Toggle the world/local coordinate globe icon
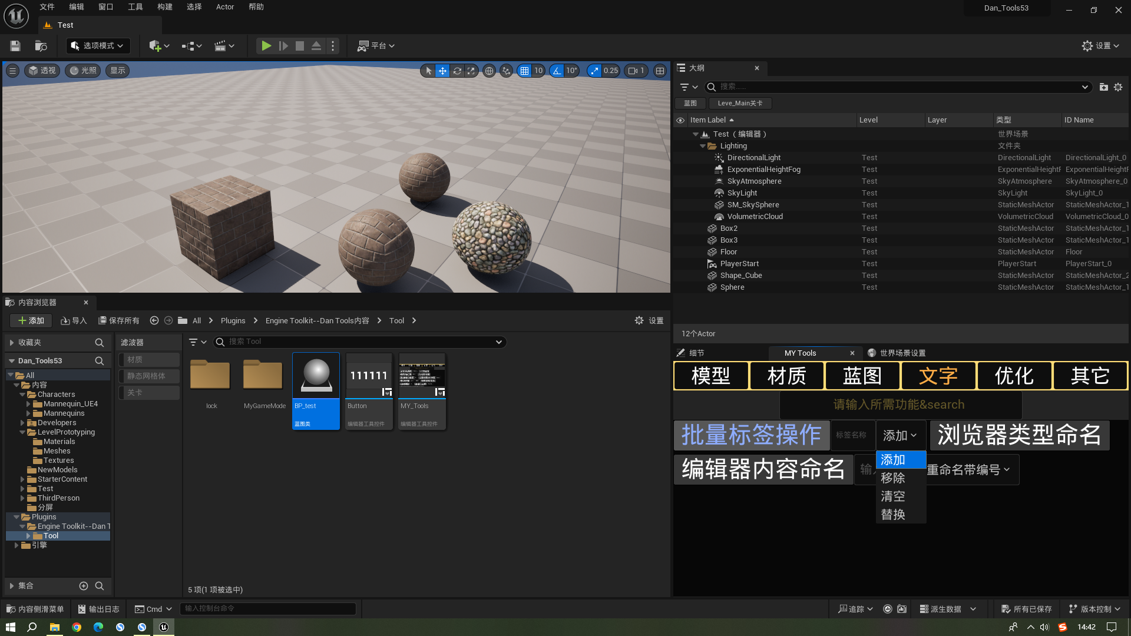Screen dimensions: 1131x636 click(x=489, y=71)
